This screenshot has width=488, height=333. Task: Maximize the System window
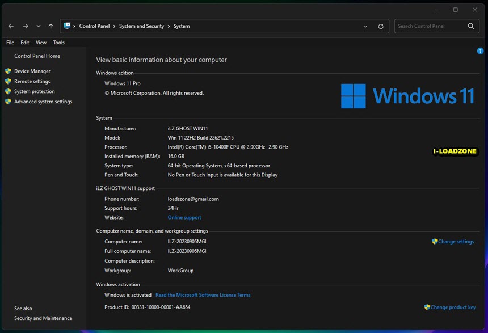(x=455, y=10)
